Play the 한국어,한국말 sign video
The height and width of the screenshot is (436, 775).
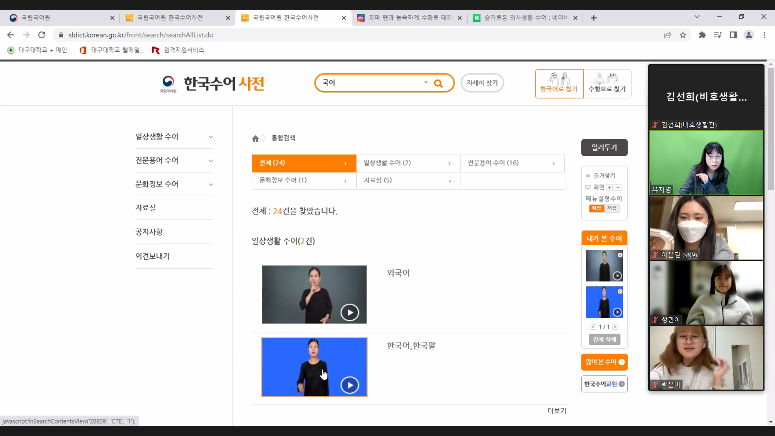pyautogui.click(x=350, y=385)
